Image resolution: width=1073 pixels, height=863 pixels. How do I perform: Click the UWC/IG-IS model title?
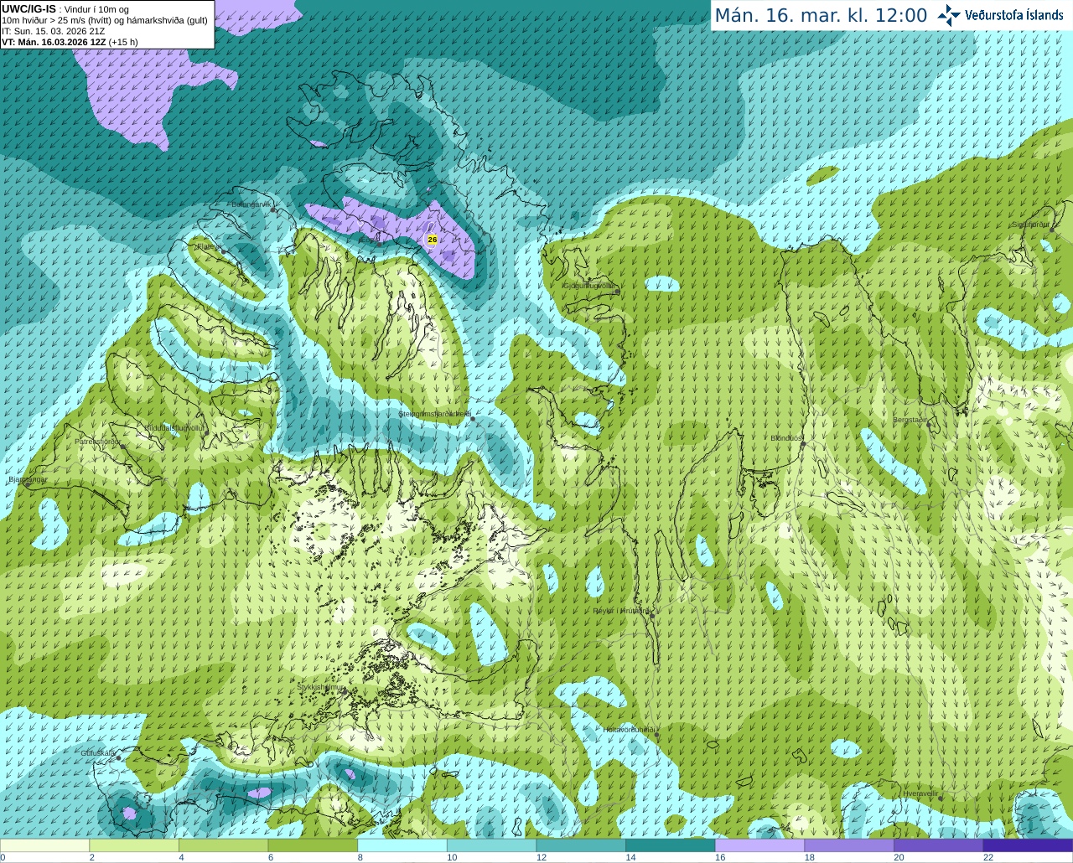click(x=29, y=8)
